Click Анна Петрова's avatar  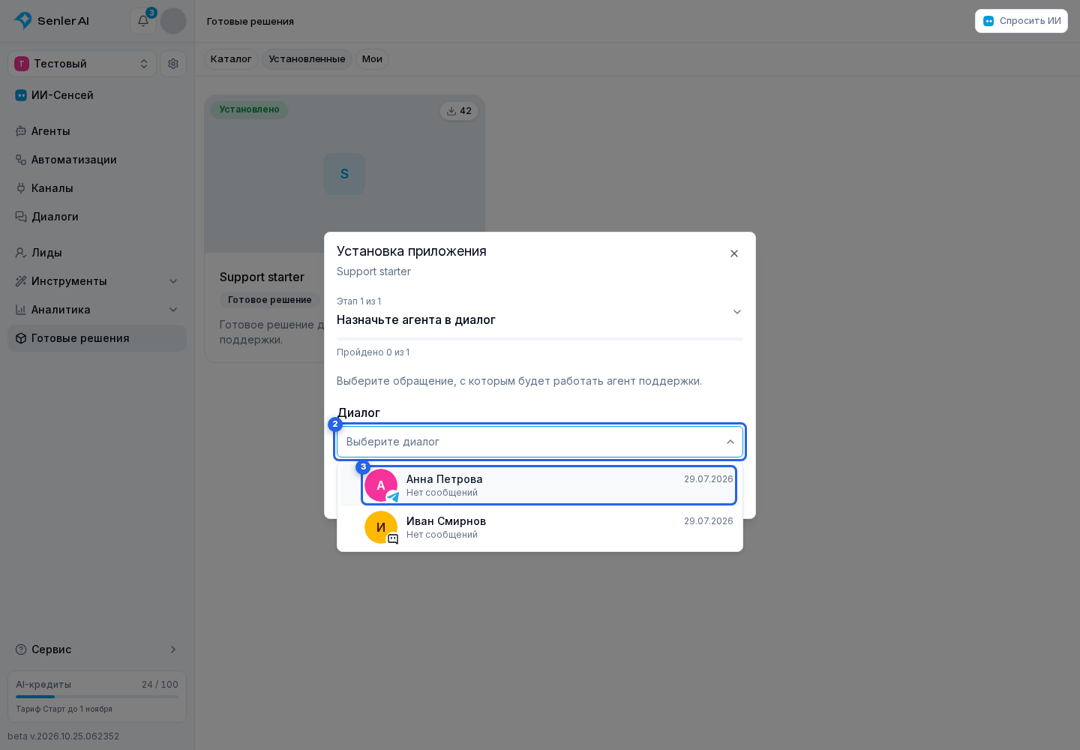pos(381,485)
